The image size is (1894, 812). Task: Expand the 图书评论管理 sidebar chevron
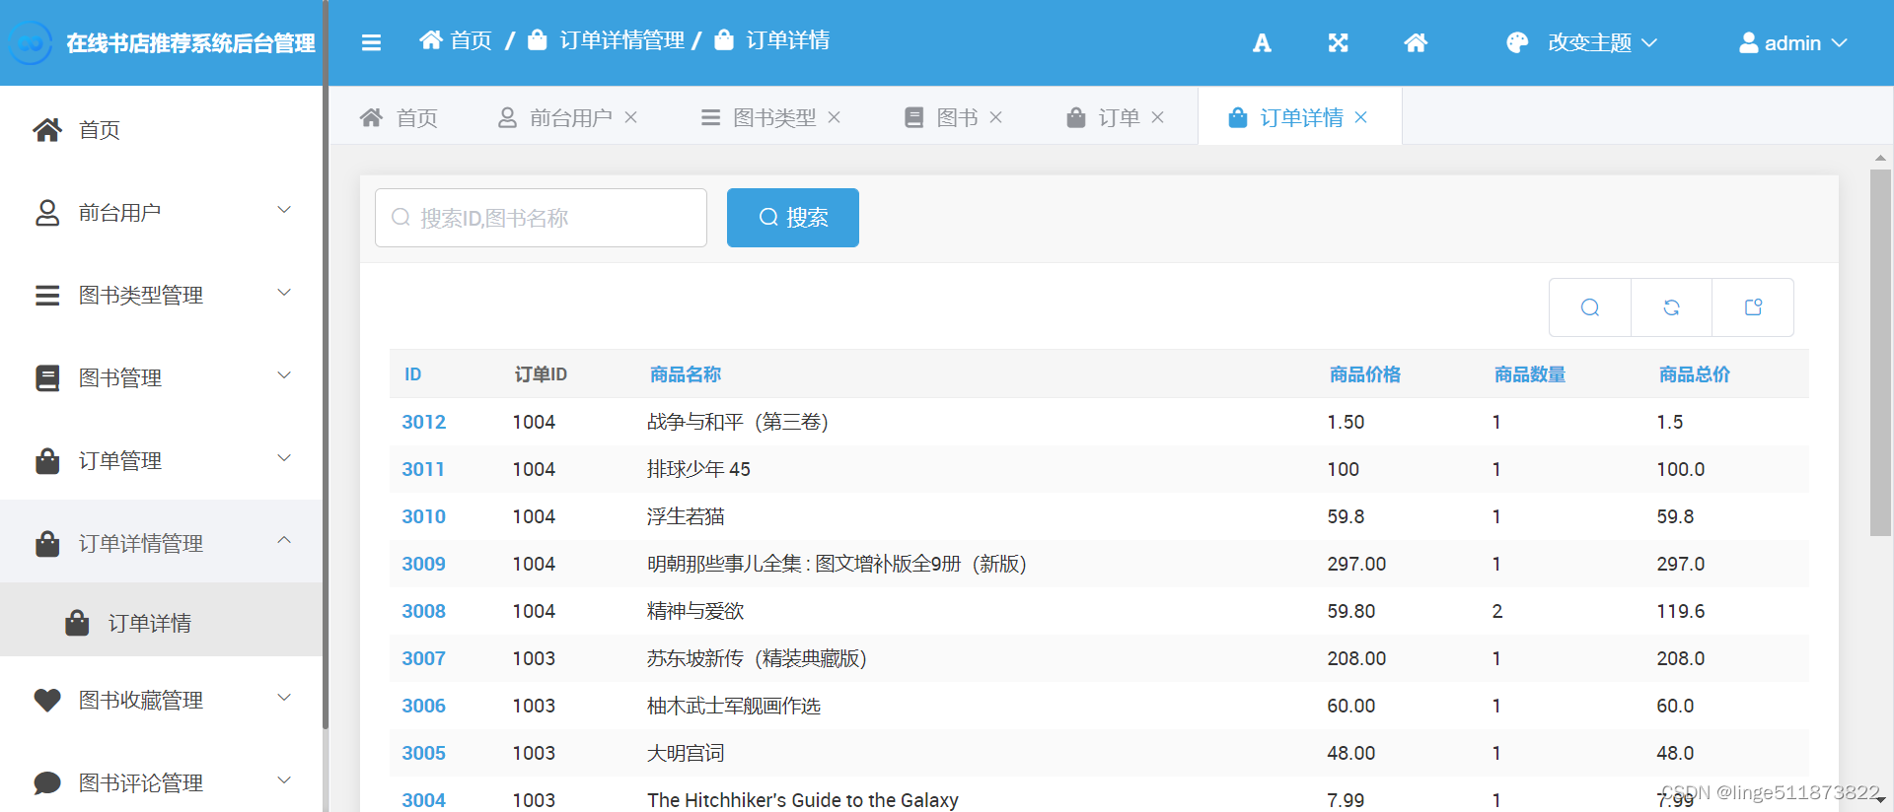point(284,780)
